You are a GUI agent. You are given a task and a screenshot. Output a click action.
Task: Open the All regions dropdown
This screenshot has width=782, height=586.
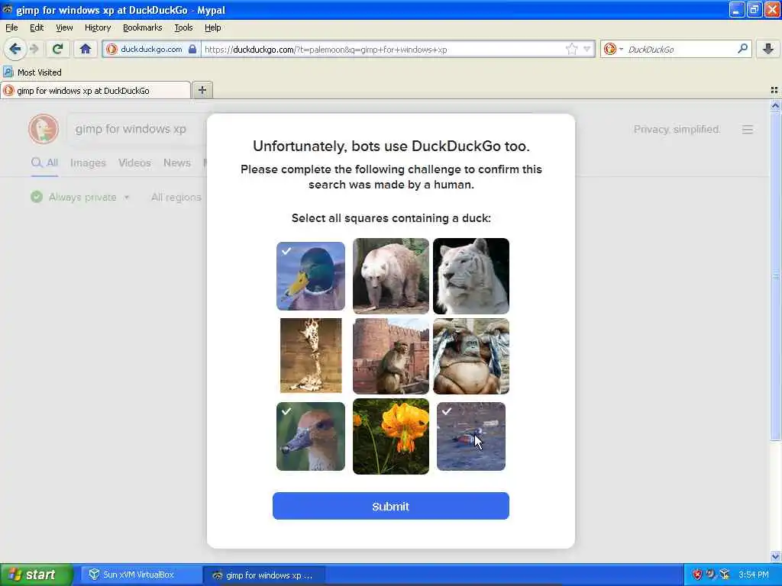click(176, 198)
